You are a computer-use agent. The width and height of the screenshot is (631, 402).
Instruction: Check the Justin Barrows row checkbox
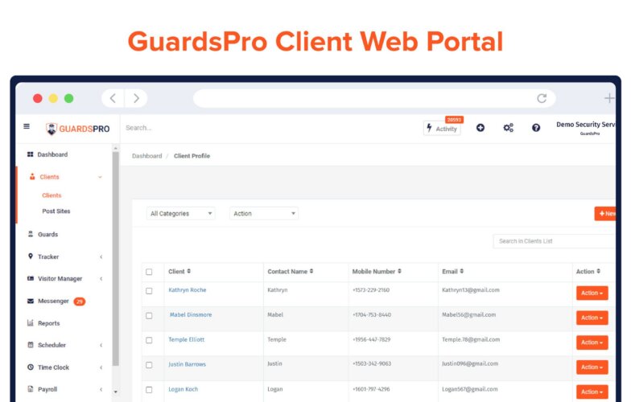click(149, 365)
